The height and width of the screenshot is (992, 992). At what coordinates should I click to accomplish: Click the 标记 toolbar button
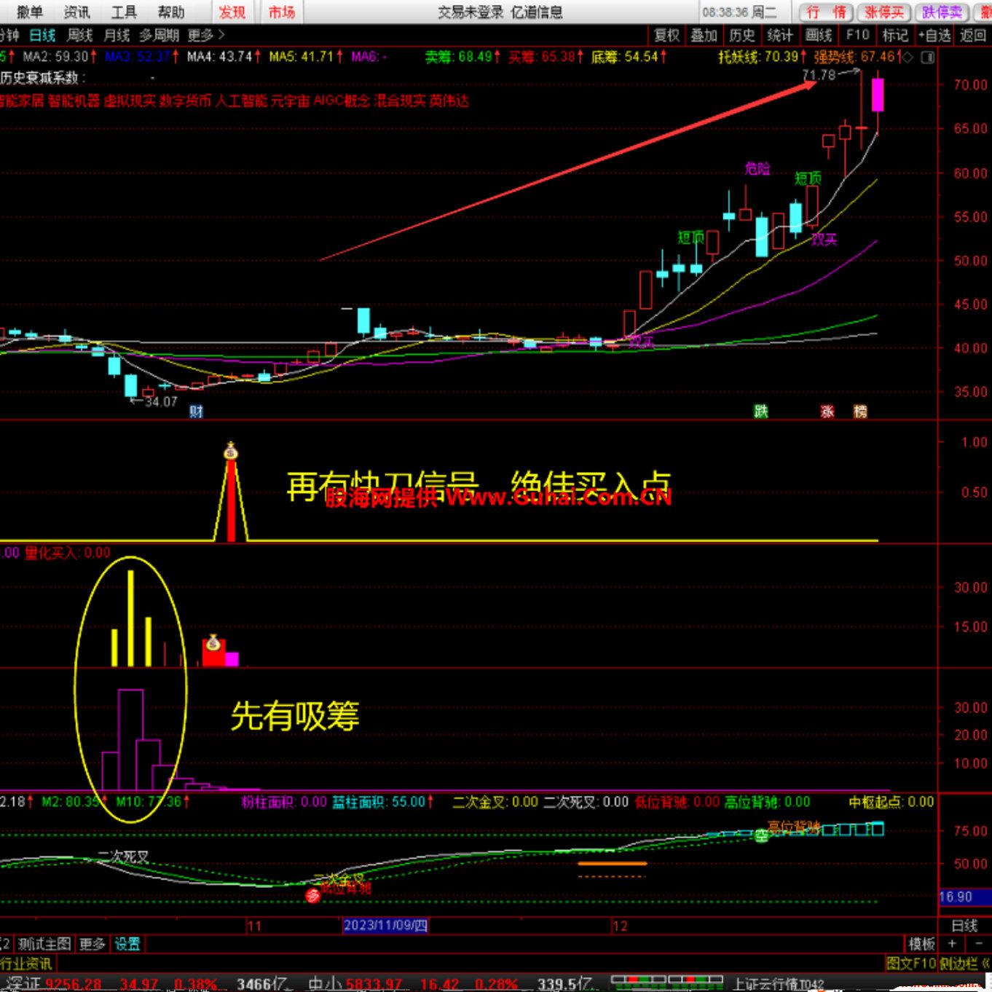[895, 35]
